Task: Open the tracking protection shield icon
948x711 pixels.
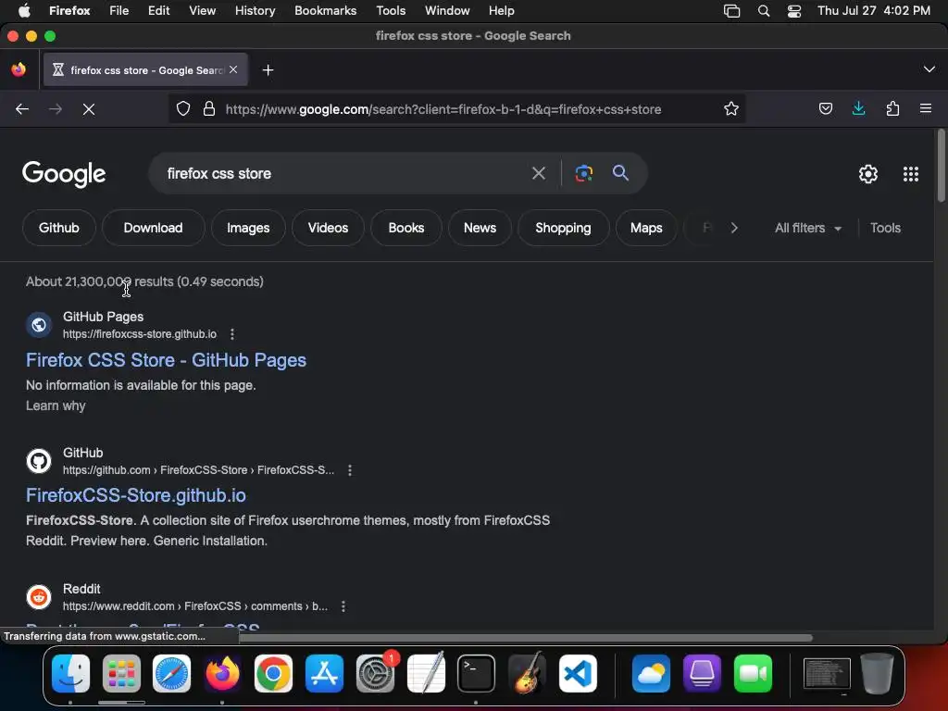Action: (x=183, y=109)
